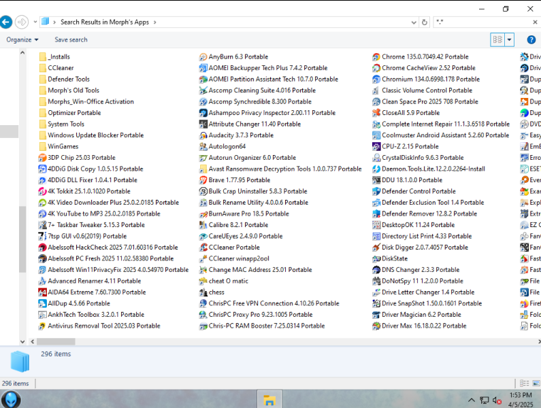The height and width of the screenshot is (408, 541).
Task: Click the AnyBurn 6.3 Portable icon
Action: (203, 57)
